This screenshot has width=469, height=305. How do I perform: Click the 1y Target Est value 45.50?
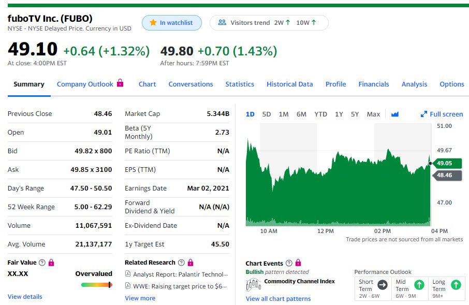point(220,244)
